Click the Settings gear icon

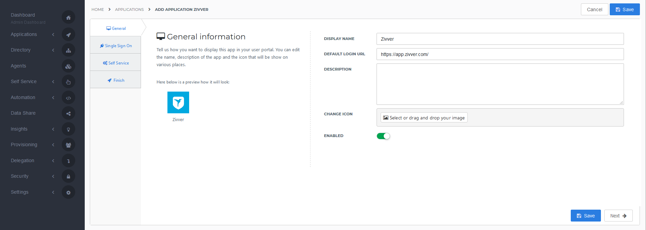[68, 192]
